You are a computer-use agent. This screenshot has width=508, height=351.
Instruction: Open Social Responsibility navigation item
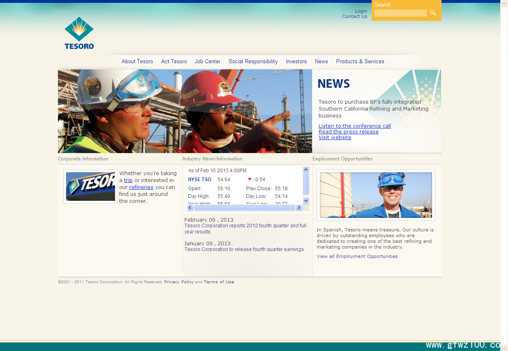click(x=253, y=62)
